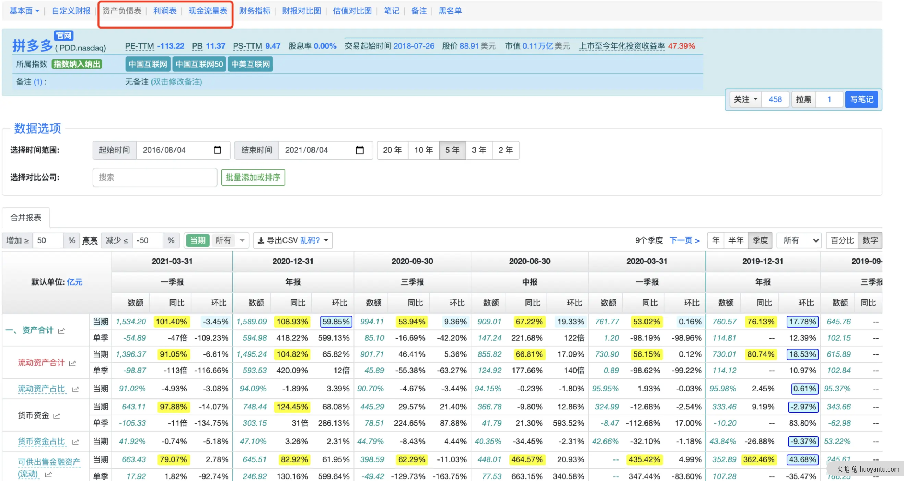Click the 拉黑 button
Viewport: 904px width, 481px height.
click(x=803, y=99)
